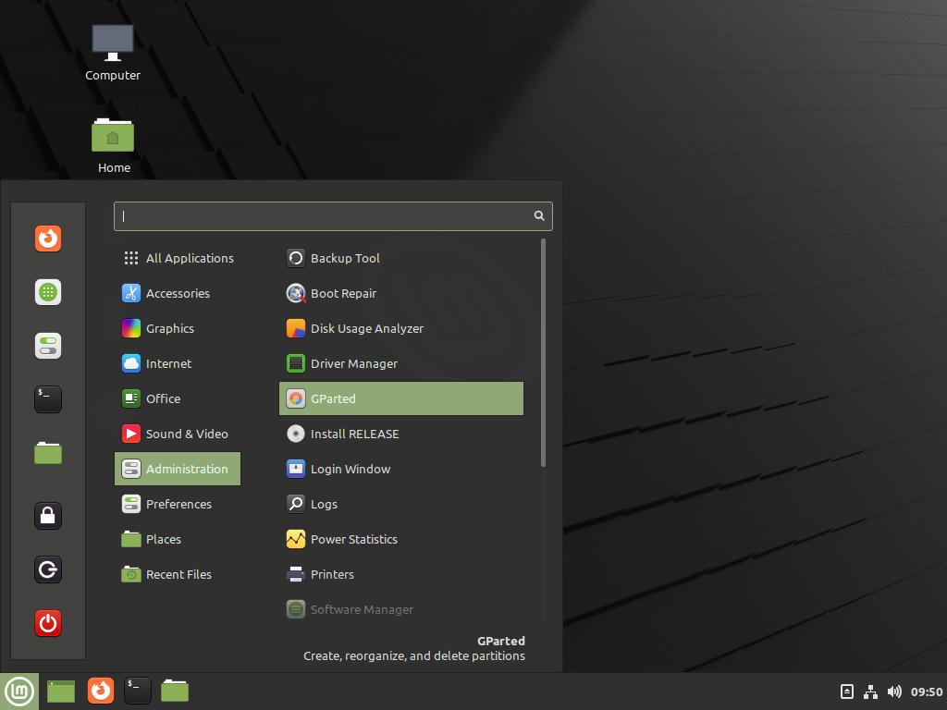Image resolution: width=947 pixels, height=710 pixels.
Task: Open the Driver Manager entry
Action: tap(353, 363)
